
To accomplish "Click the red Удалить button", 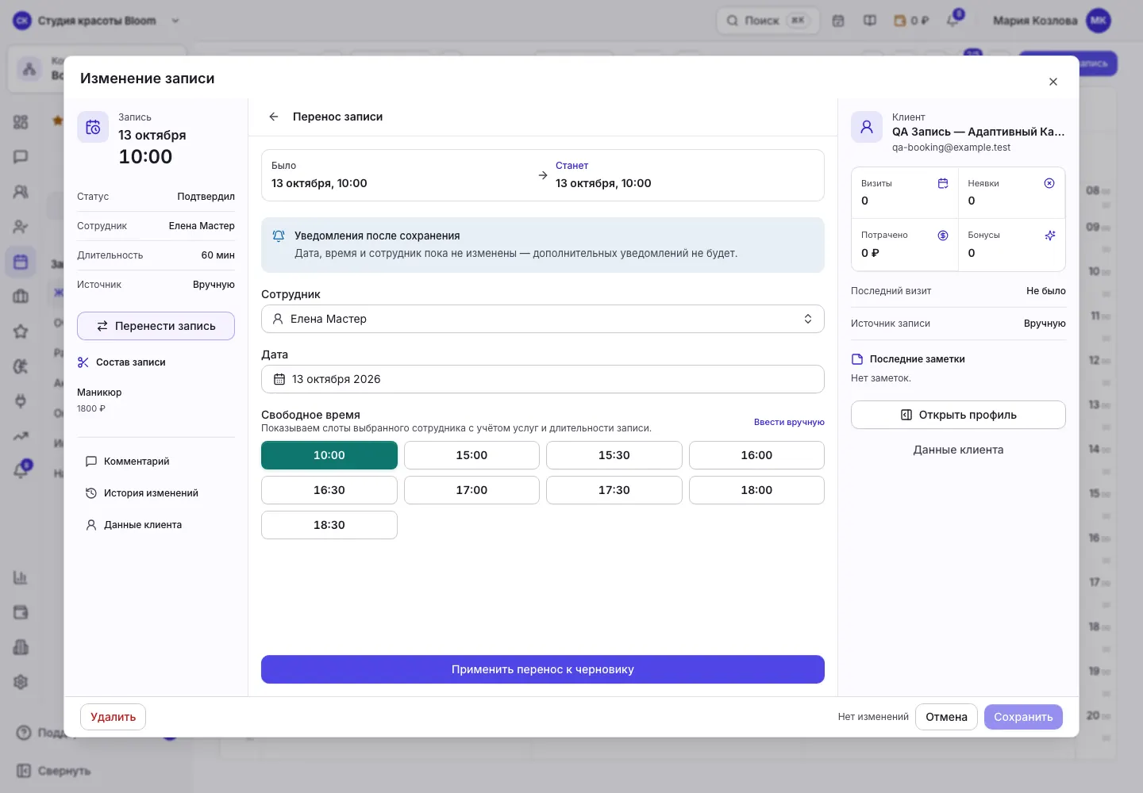I will 113,717.
